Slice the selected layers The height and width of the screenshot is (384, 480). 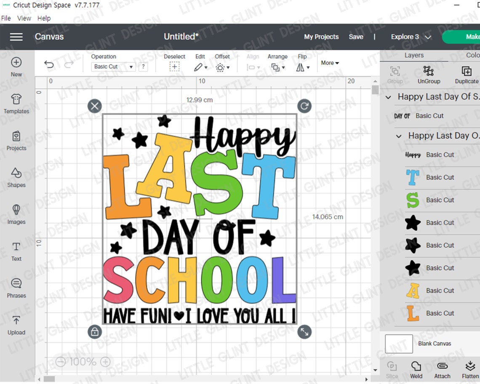coord(392,370)
